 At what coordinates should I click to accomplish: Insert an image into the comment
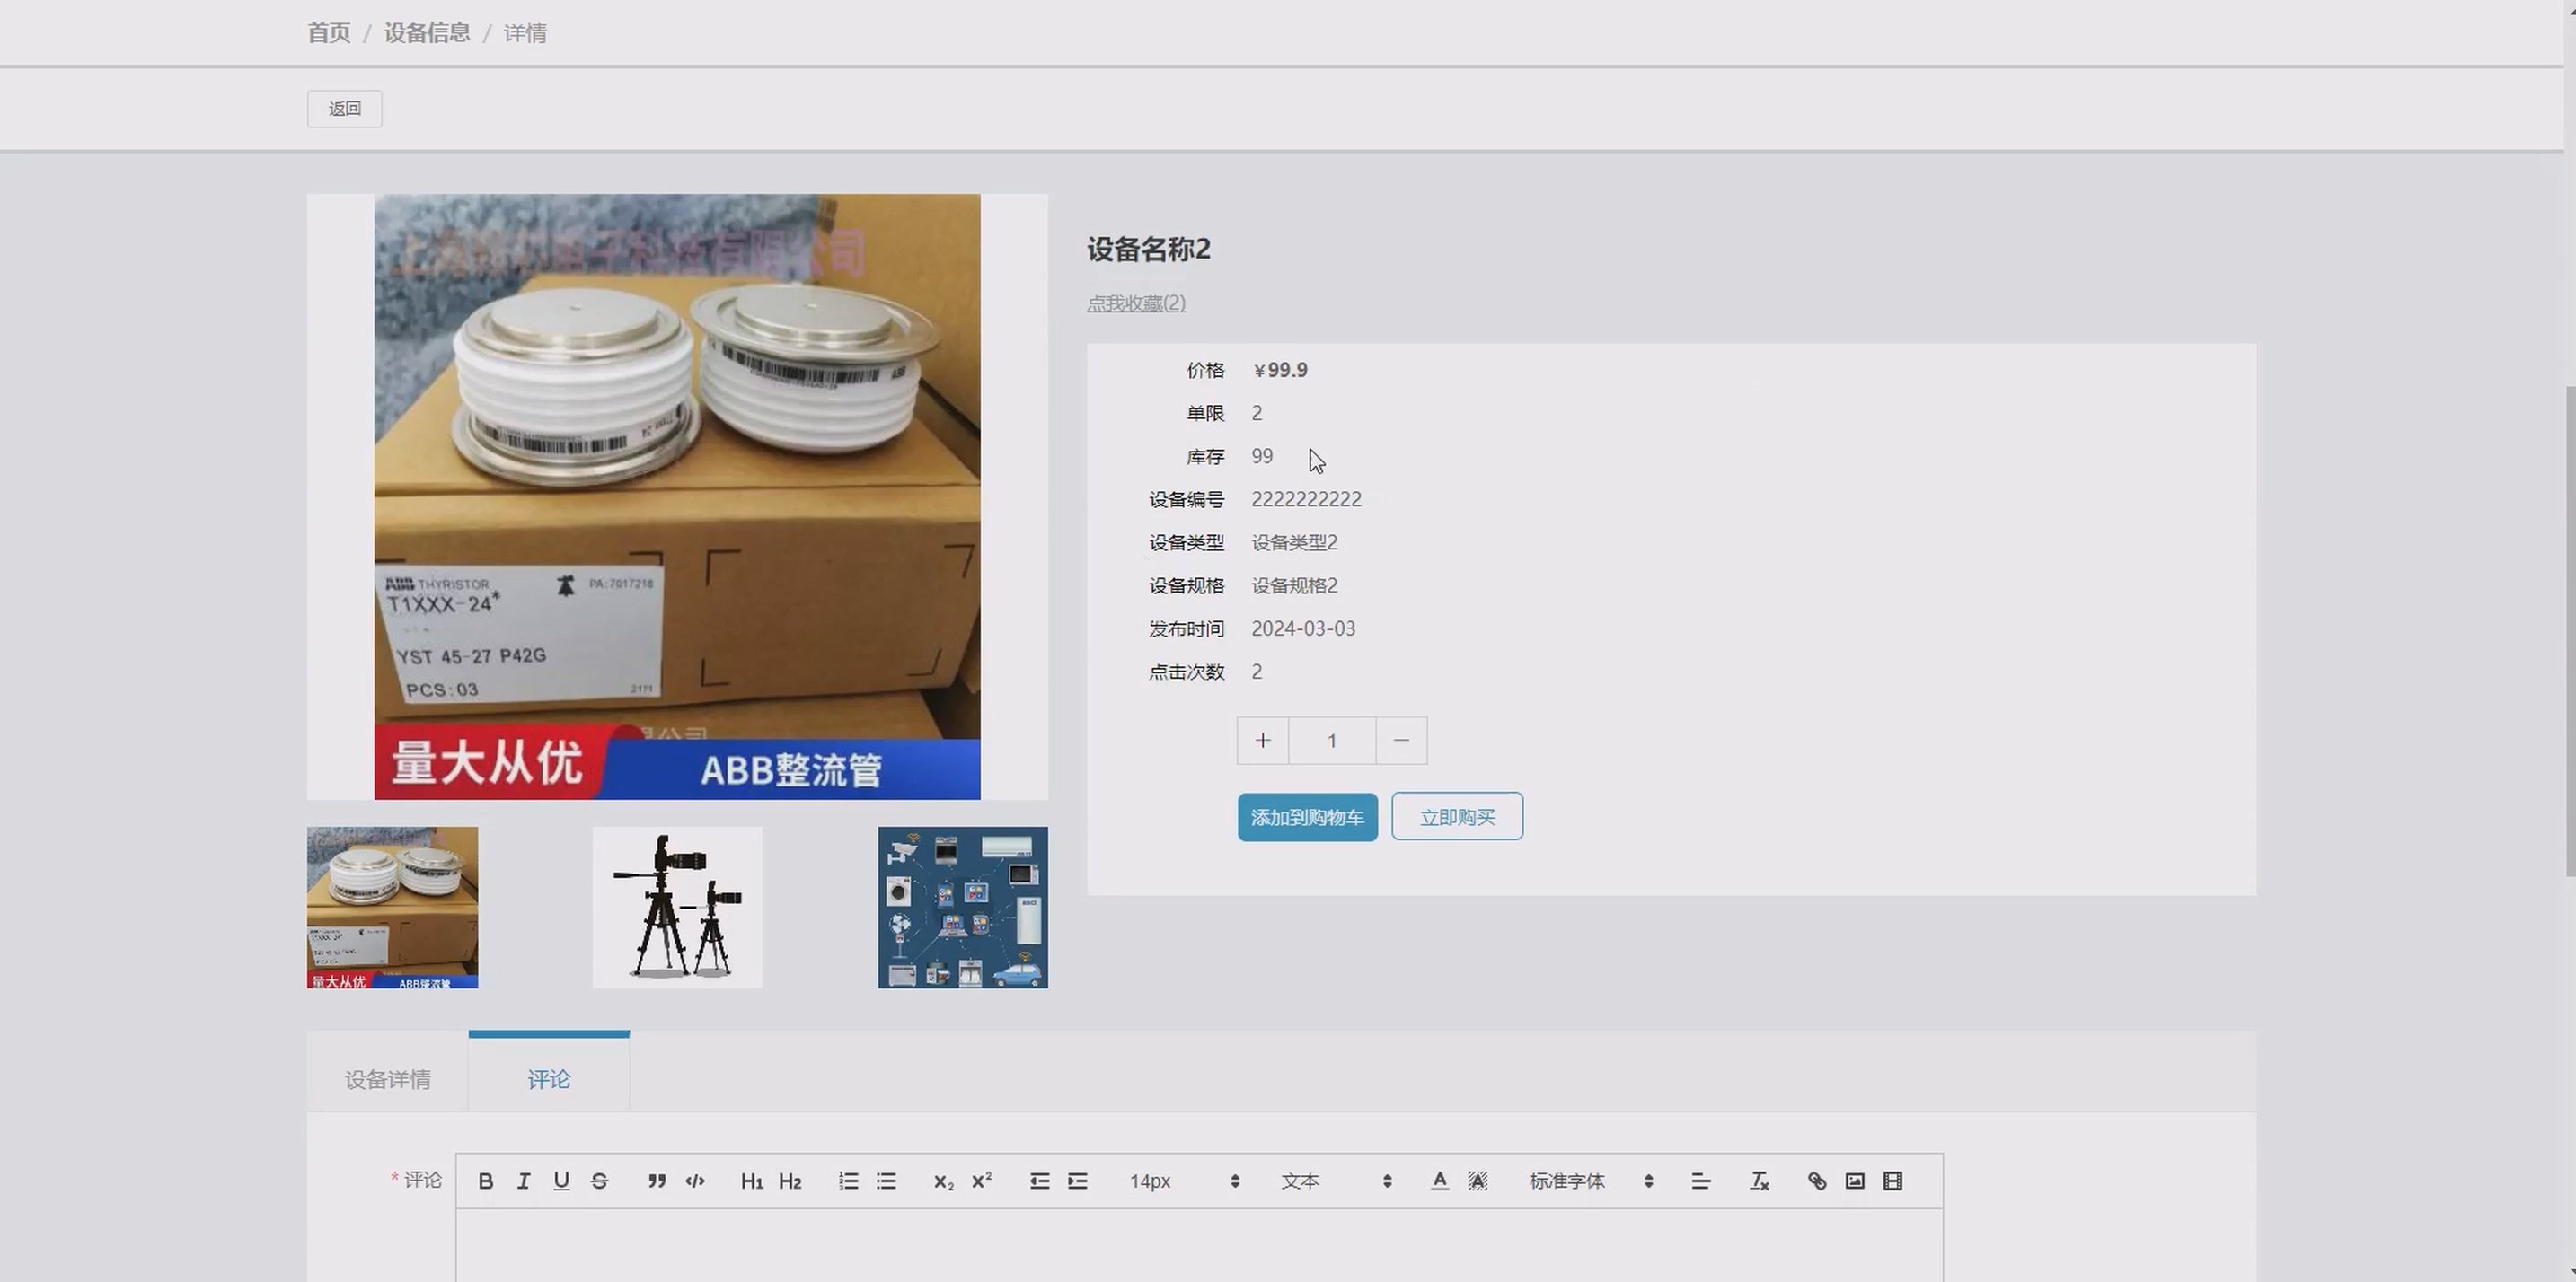(x=1855, y=1181)
